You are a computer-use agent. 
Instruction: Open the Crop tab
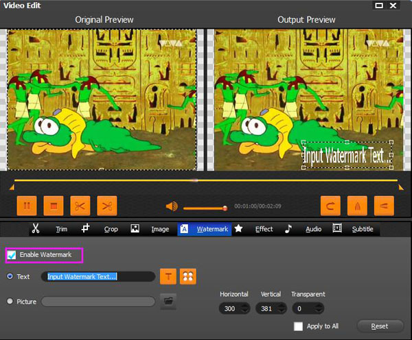(x=111, y=229)
